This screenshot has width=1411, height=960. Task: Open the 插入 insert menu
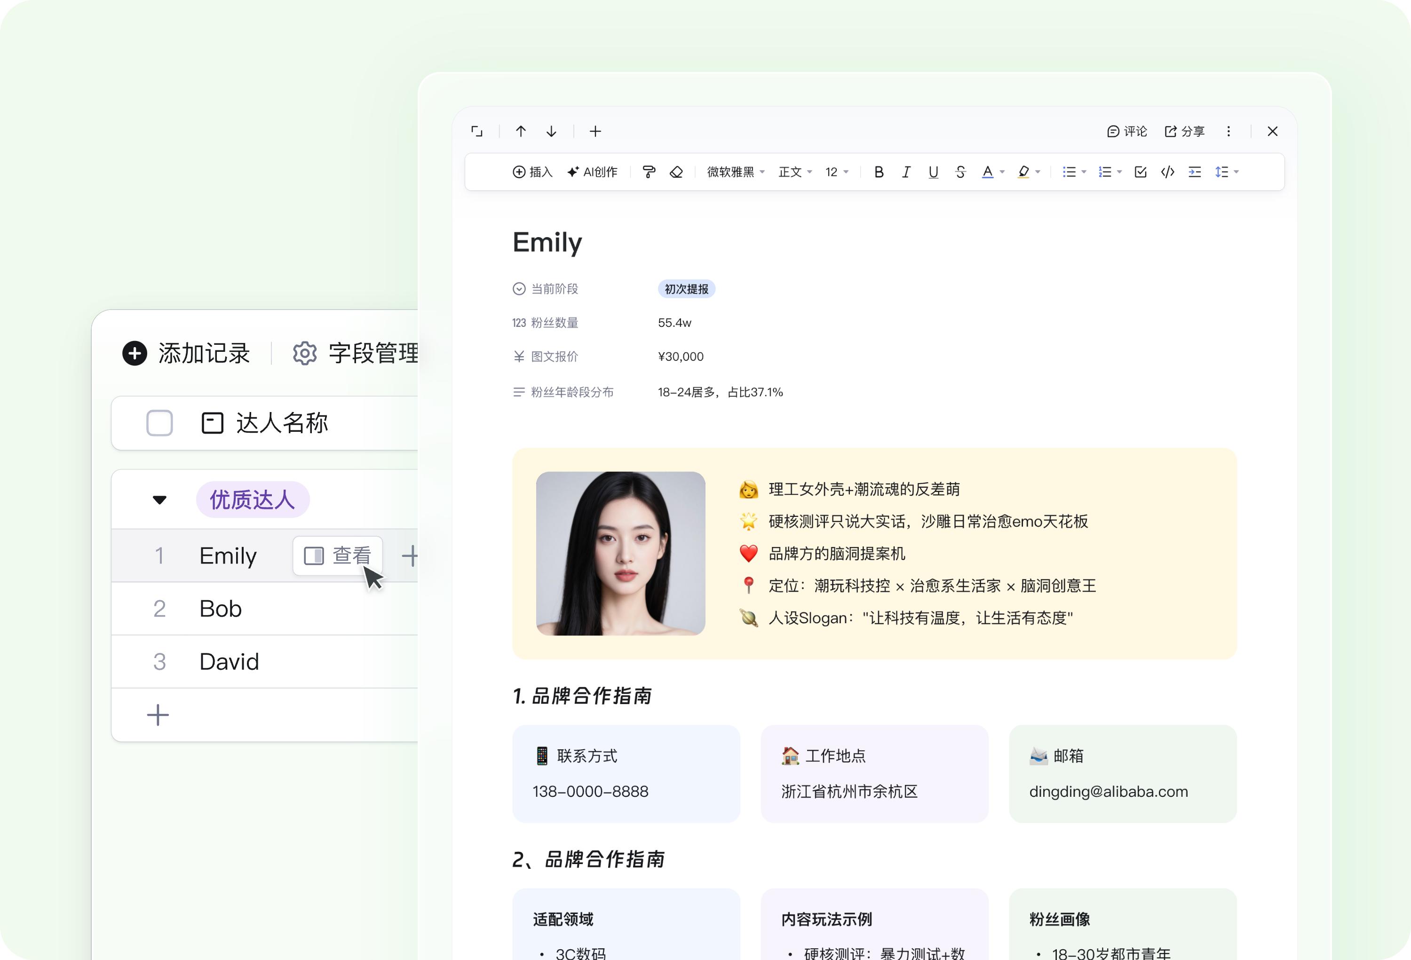(x=531, y=172)
